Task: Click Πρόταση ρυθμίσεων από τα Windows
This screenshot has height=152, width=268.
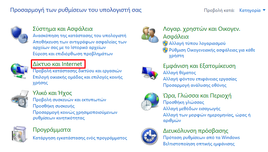Action: click(201, 138)
